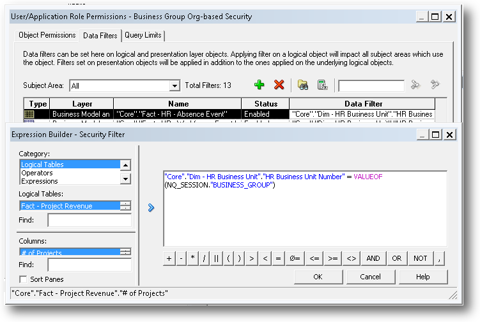The width and height of the screenshot is (480, 322).
Task: Click the find next icon in filters toolbar
Action: (x=435, y=85)
